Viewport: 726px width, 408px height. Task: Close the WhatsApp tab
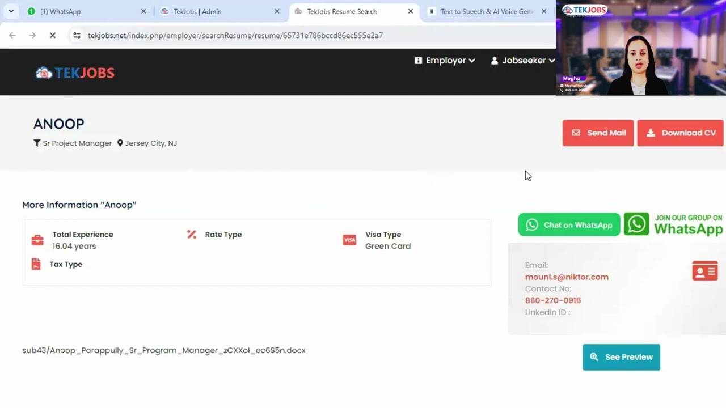click(143, 11)
